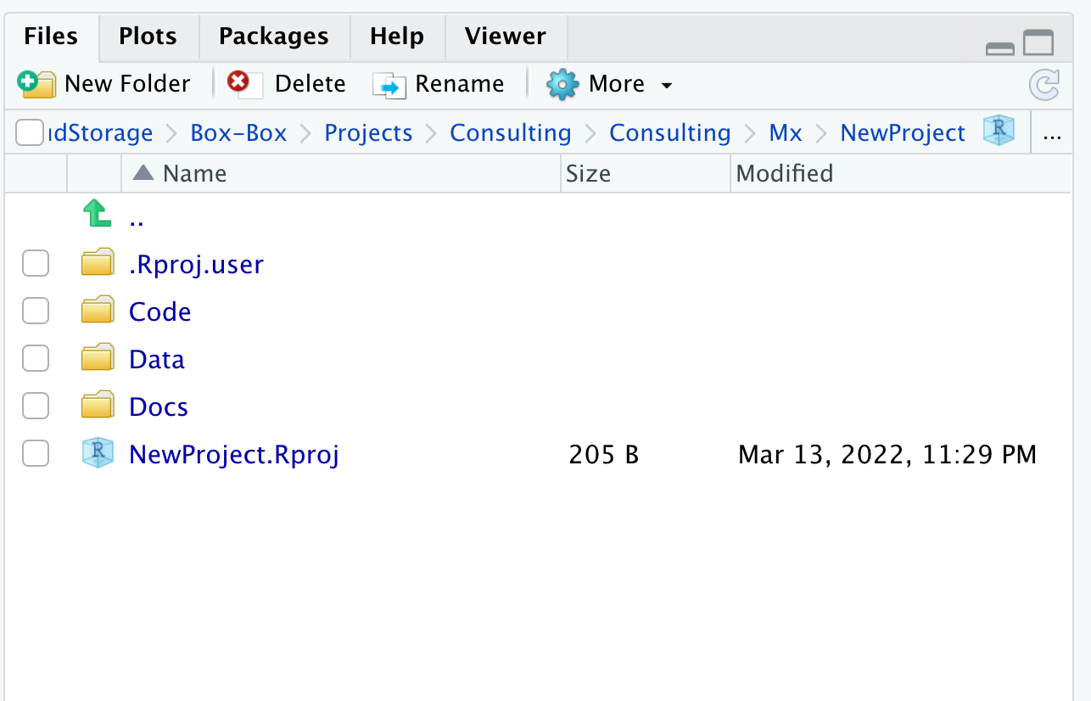Image resolution: width=1091 pixels, height=701 pixels.
Task: Check the box next to Data folder
Action: [36, 359]
